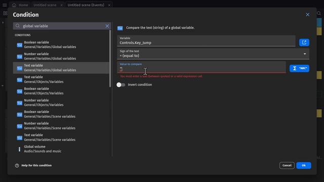324x182 pixels.
Task: Select Boolean variable under Scene variables
Action: 61,114
